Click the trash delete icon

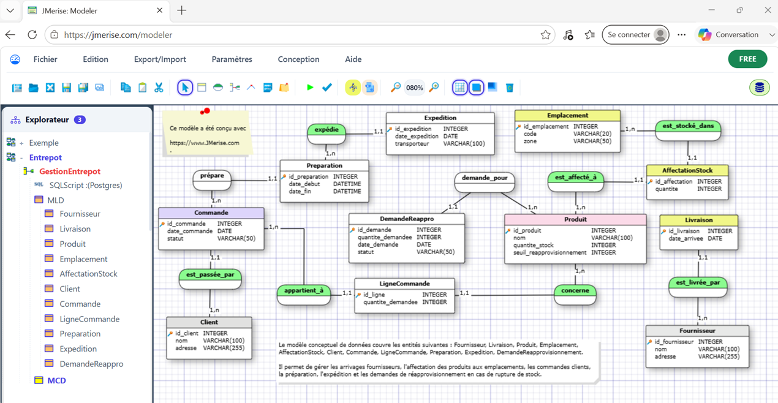pyautogui.click(x=510, y=88)
